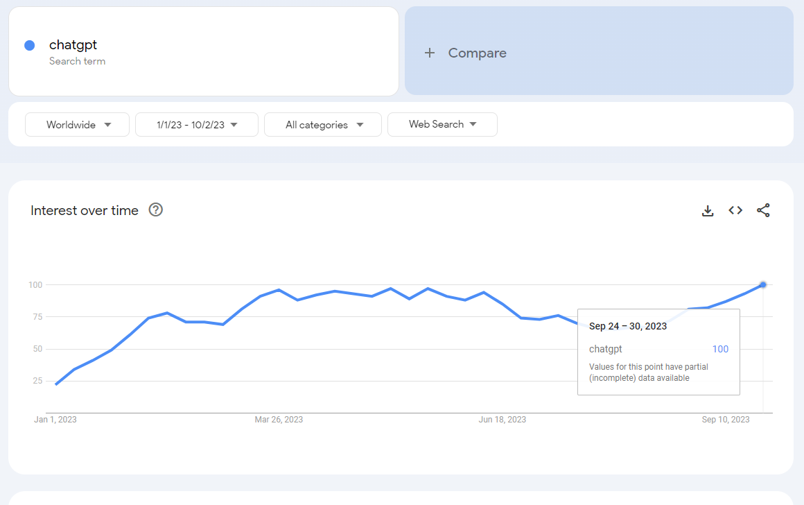Click the Interest over time heading
This screenshot has height=505, width=804.
tap(85, 210)
